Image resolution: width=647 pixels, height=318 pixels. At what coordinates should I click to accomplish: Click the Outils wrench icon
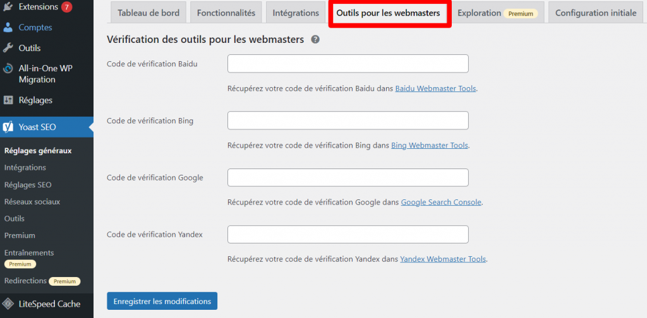click(8, 48)
